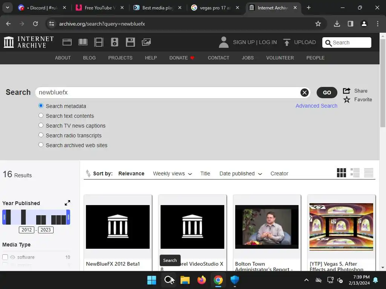This screenshot has width=386, height=289.
Task: Switch to tile grid view
Action: point(342,173)
